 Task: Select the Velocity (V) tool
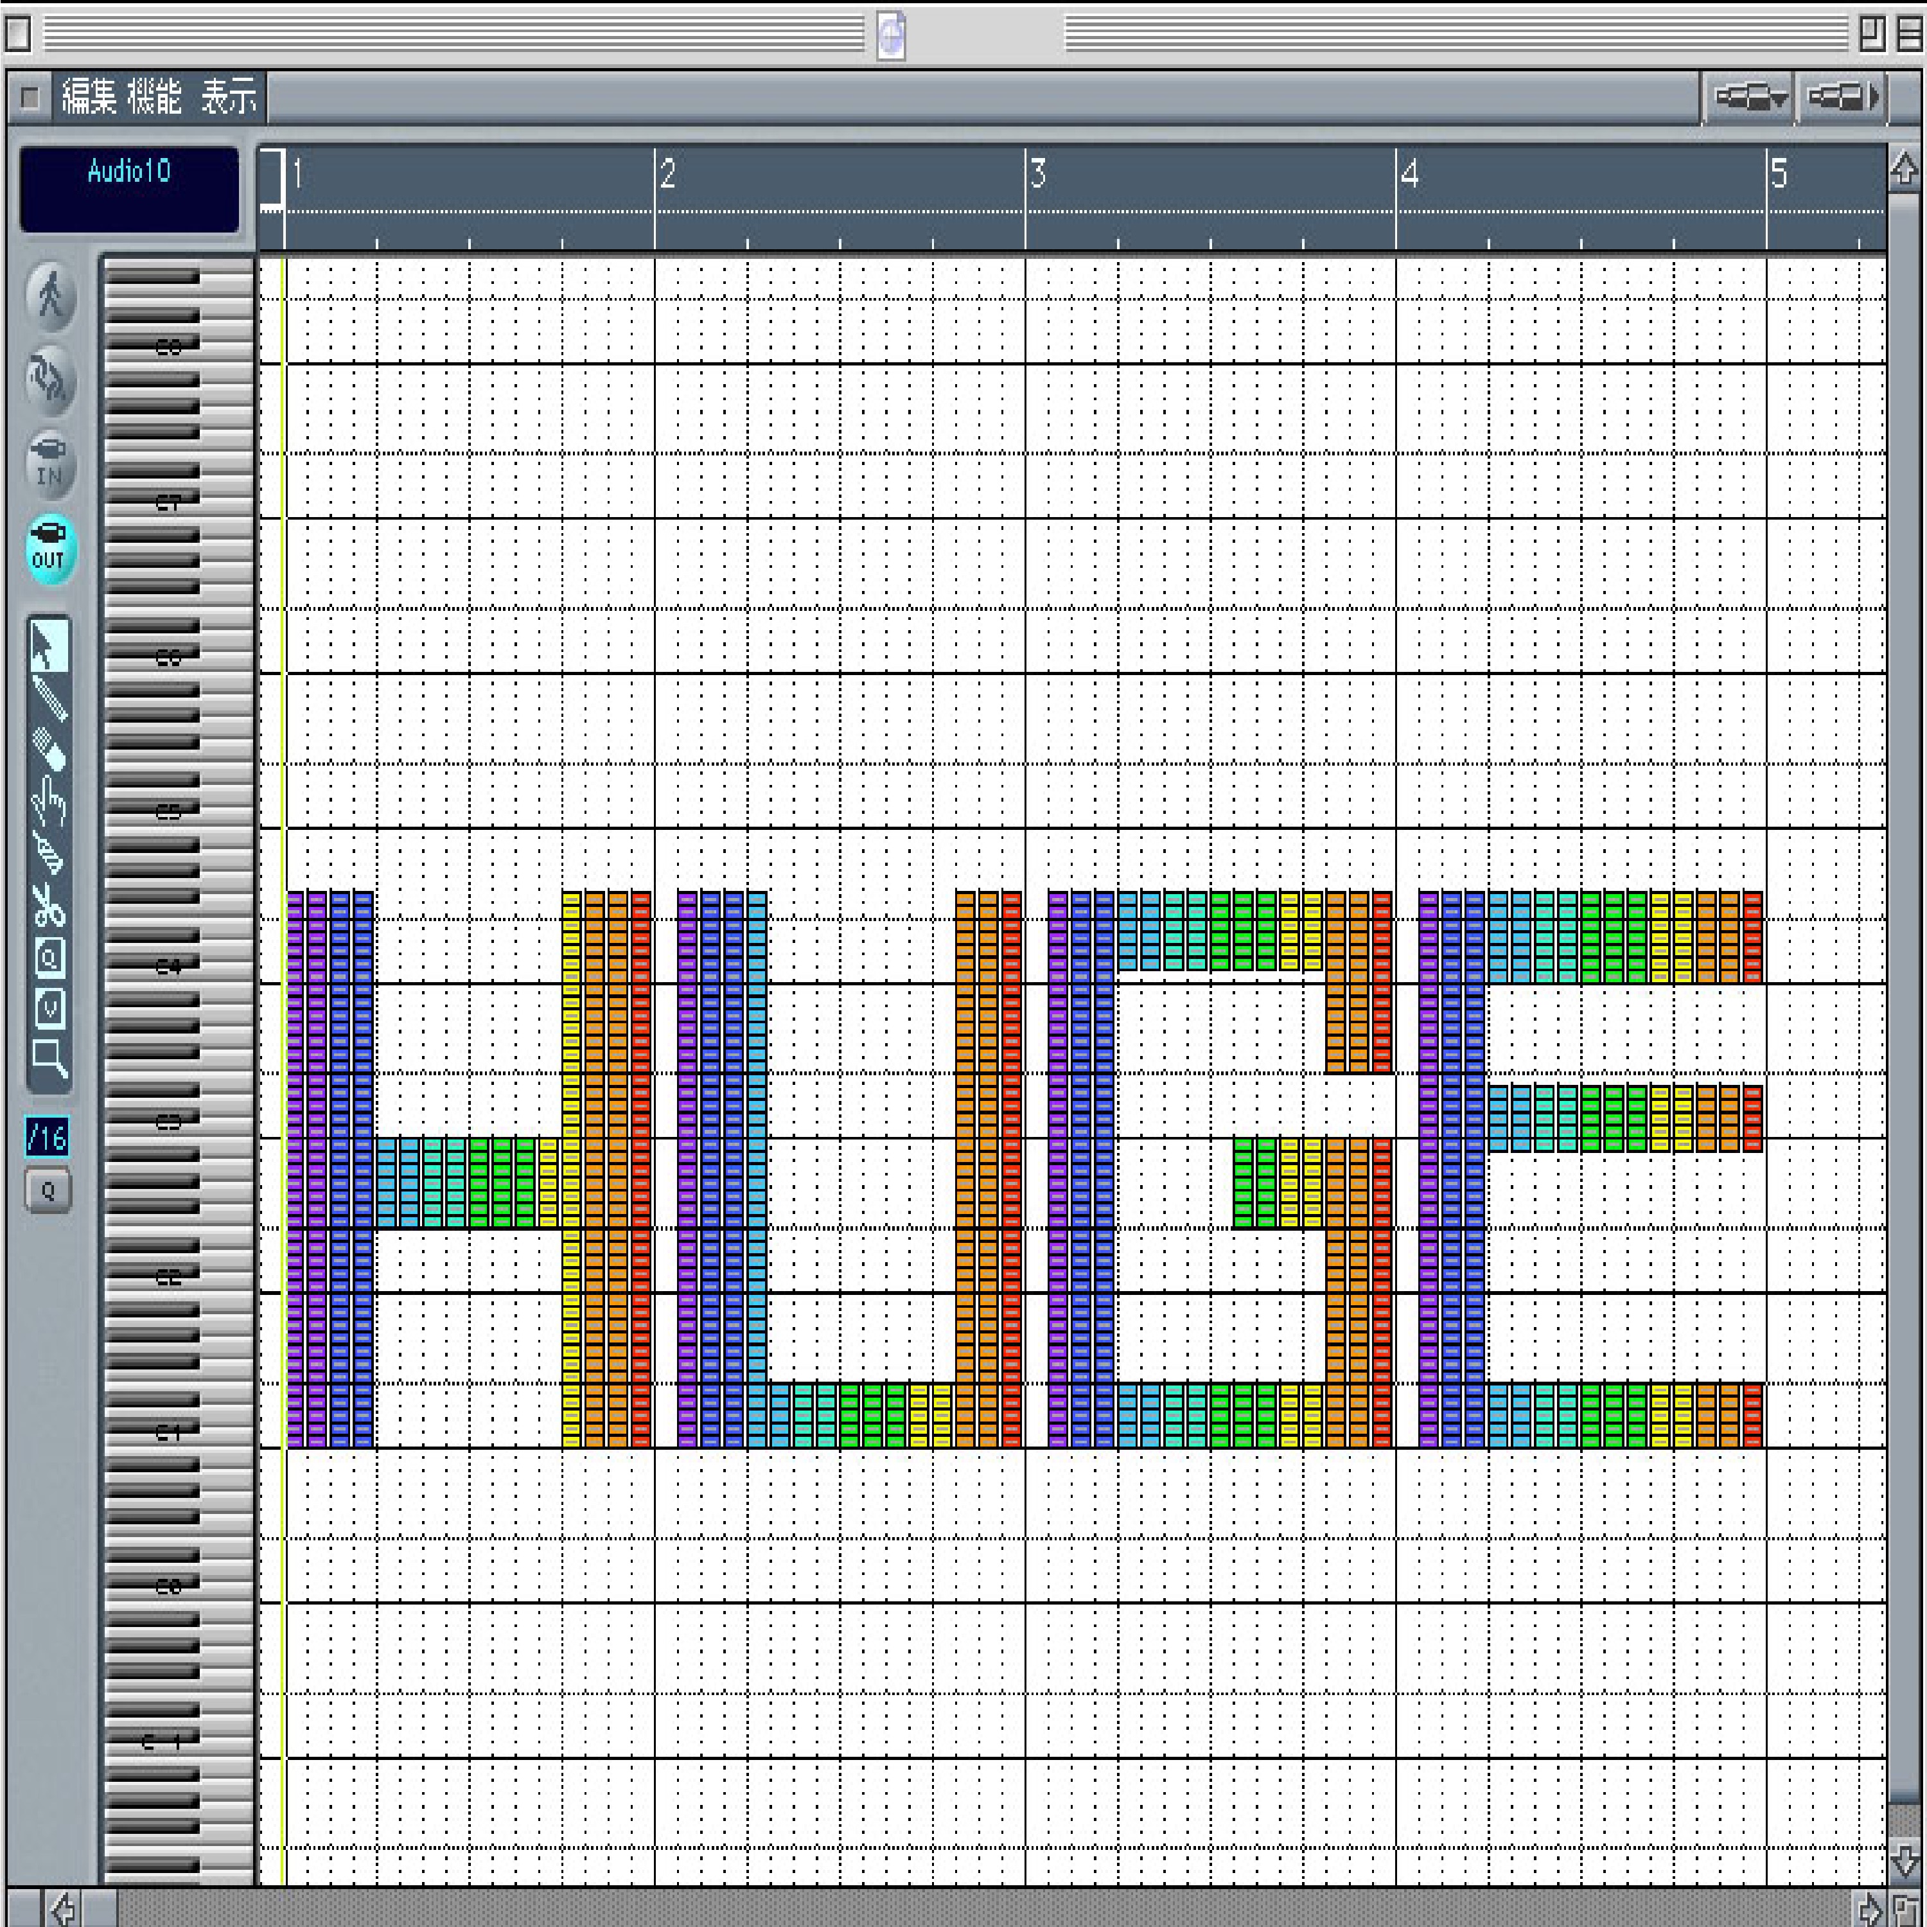pyautogui.click(x=49, y=1007)
